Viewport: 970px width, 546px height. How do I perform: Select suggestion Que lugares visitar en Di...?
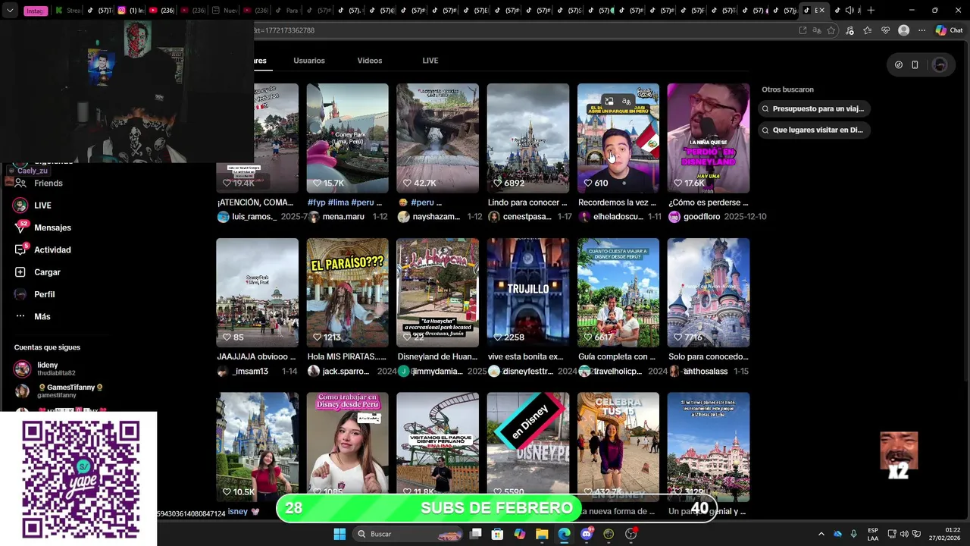(x=815, y=130)
